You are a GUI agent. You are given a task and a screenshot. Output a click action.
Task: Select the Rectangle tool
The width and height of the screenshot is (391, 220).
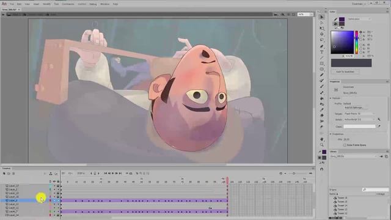click(x=322, y=64)
